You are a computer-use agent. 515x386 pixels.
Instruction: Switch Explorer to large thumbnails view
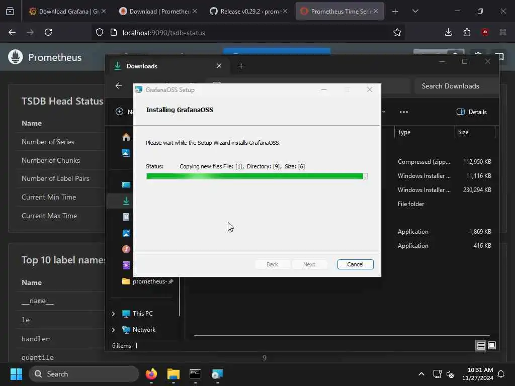pyautogui.click(x=492, y=345)
